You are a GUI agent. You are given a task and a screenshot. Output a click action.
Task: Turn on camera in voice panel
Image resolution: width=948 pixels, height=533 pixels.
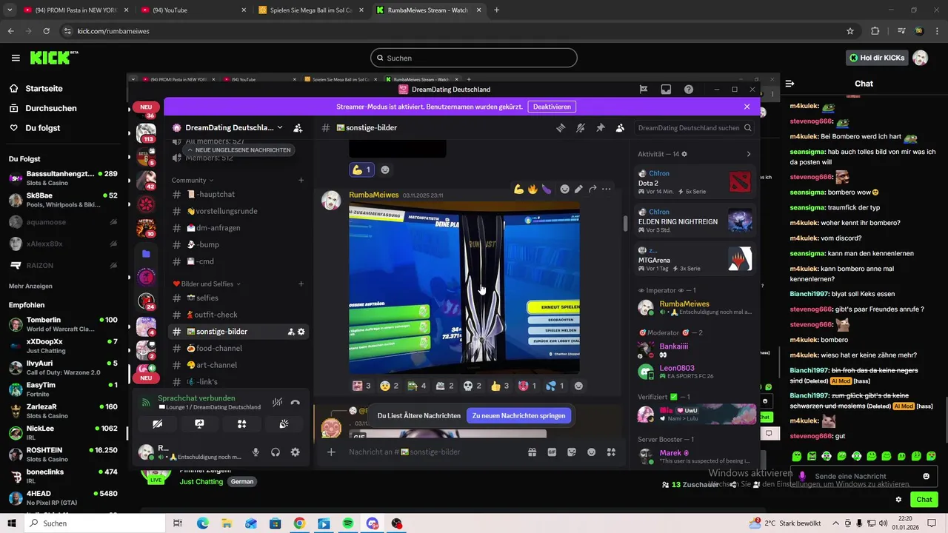157,424
